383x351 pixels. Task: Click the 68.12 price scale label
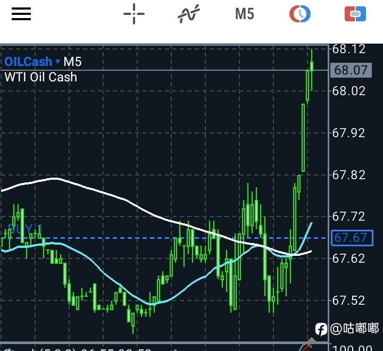[349, 49]
